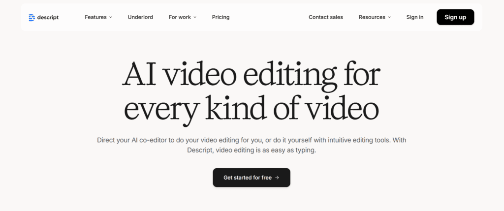Go to the Underlord page
This screenshot has width=504, height=211.
point(140,17)
